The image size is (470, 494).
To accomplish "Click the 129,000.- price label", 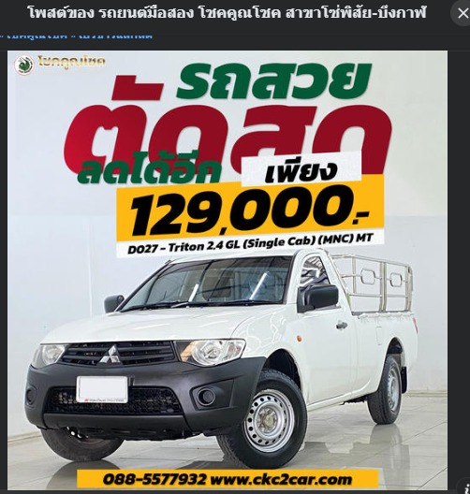I will pyautogui.click(x=250, y=211).
